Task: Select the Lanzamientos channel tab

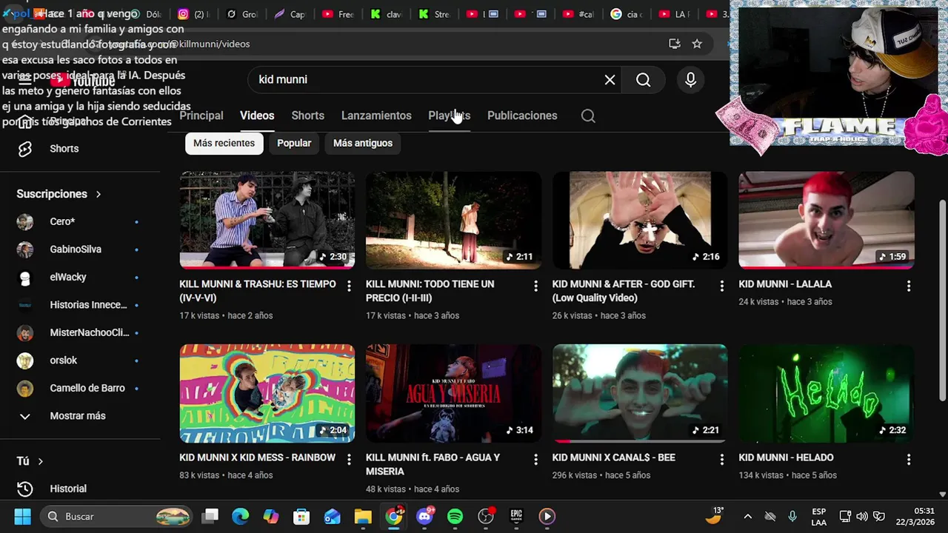Action: [376, 115]
